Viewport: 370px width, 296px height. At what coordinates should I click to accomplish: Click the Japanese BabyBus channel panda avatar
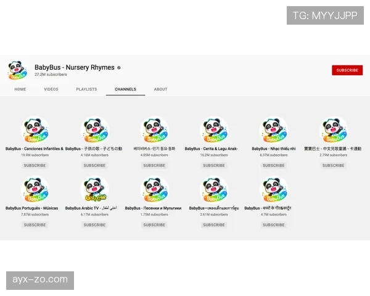coord(94,130)
